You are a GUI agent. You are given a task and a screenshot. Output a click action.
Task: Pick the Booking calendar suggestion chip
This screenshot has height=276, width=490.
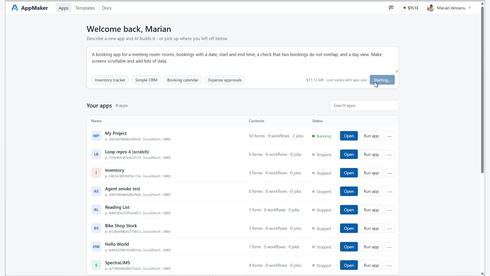183,80
